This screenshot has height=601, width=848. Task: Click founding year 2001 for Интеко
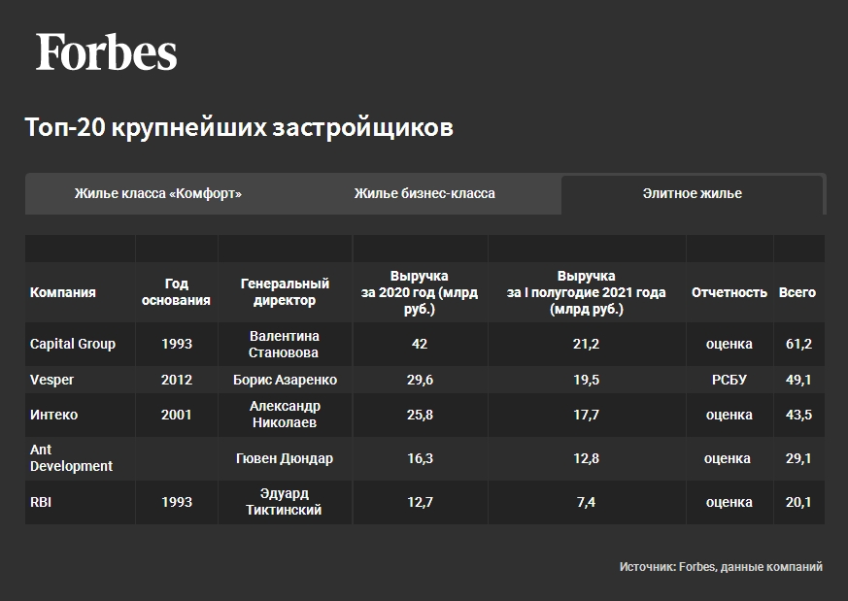(x=177, y=416)
